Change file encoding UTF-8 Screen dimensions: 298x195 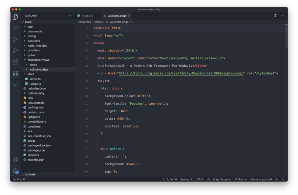(199, 179)
